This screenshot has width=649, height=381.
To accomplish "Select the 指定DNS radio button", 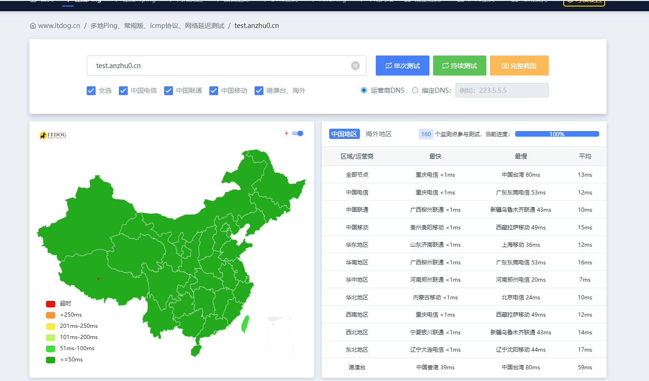I will point(415,90).
